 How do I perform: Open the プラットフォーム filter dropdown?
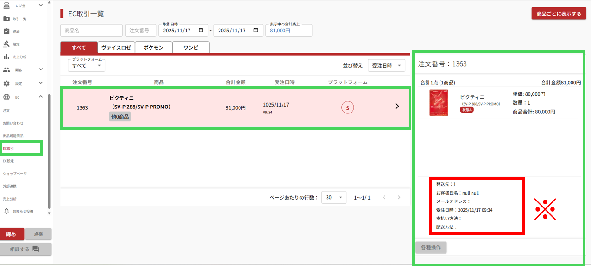click(86, 65)
